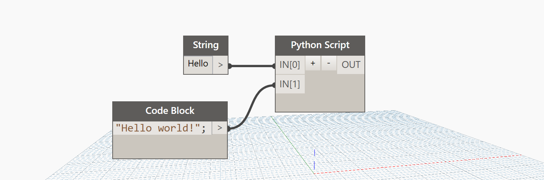Click the String node output port arrow
The width and height of the screenshot is (544, 180).
pyautogui.click(x=220, y=65)
